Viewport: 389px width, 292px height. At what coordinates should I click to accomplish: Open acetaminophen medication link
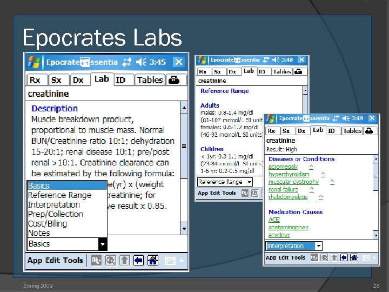[289, 228]
